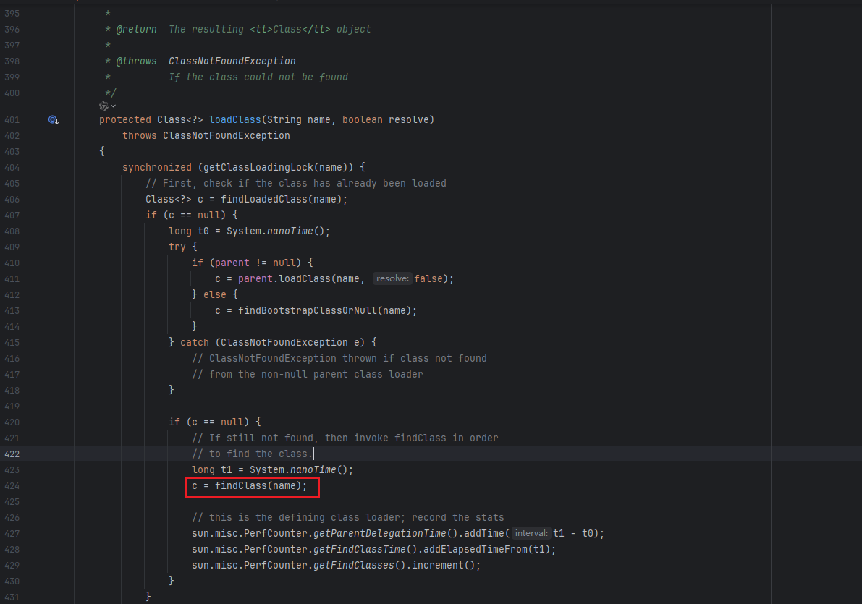Click line number 424 in the gutter

coord(12,486)
